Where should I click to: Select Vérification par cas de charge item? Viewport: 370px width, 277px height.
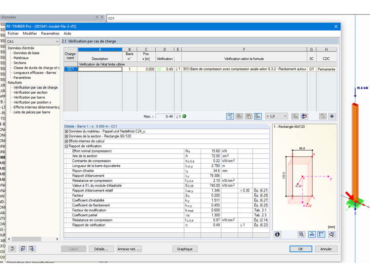36,87
